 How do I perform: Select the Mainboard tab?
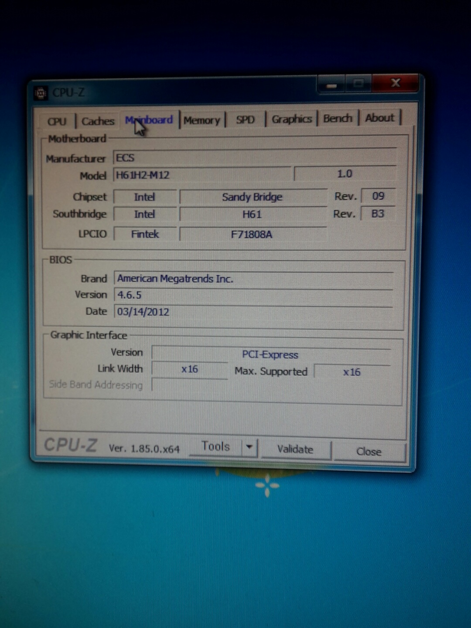coord(149,119)
